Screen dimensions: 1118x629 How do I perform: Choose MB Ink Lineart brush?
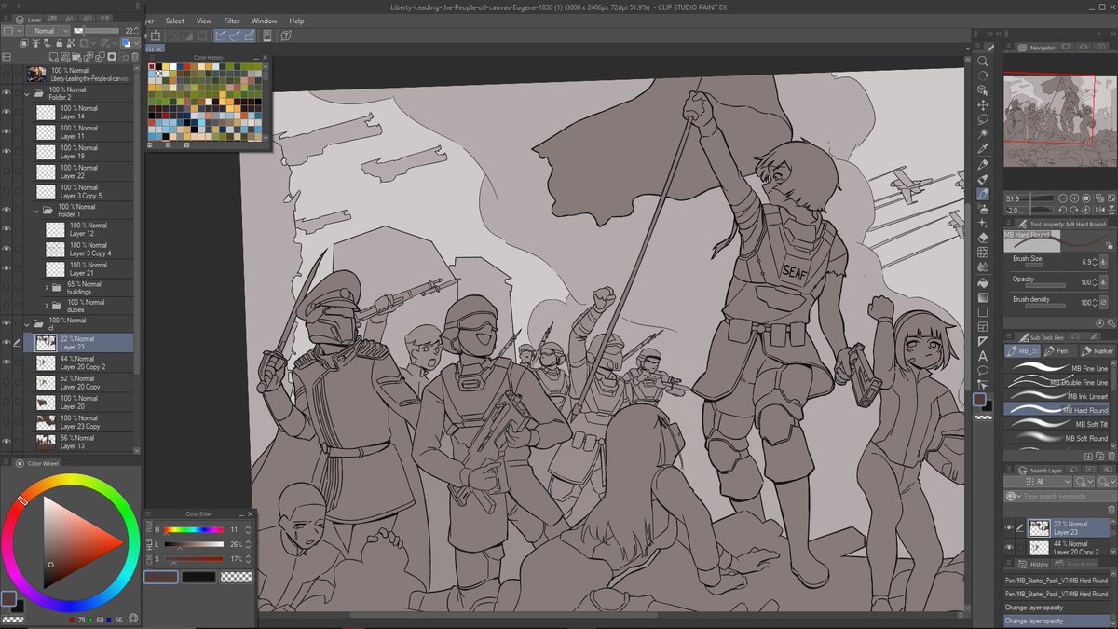1057,396
